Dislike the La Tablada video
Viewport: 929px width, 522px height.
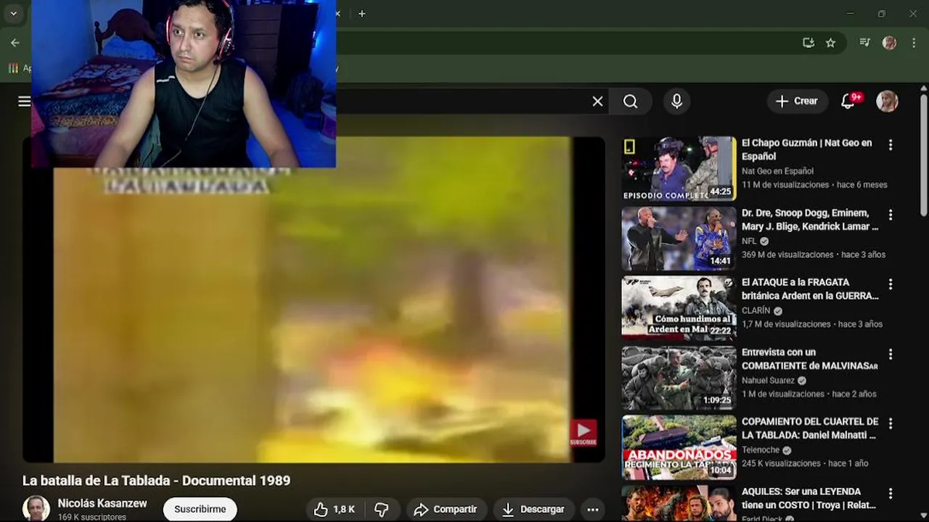(x=382, y=510)
